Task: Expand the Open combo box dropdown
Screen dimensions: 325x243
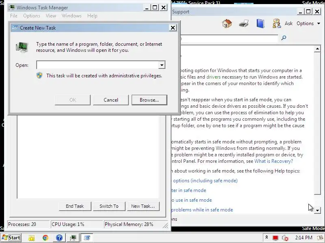Action: pyautogui.click(x=162, y=65)
